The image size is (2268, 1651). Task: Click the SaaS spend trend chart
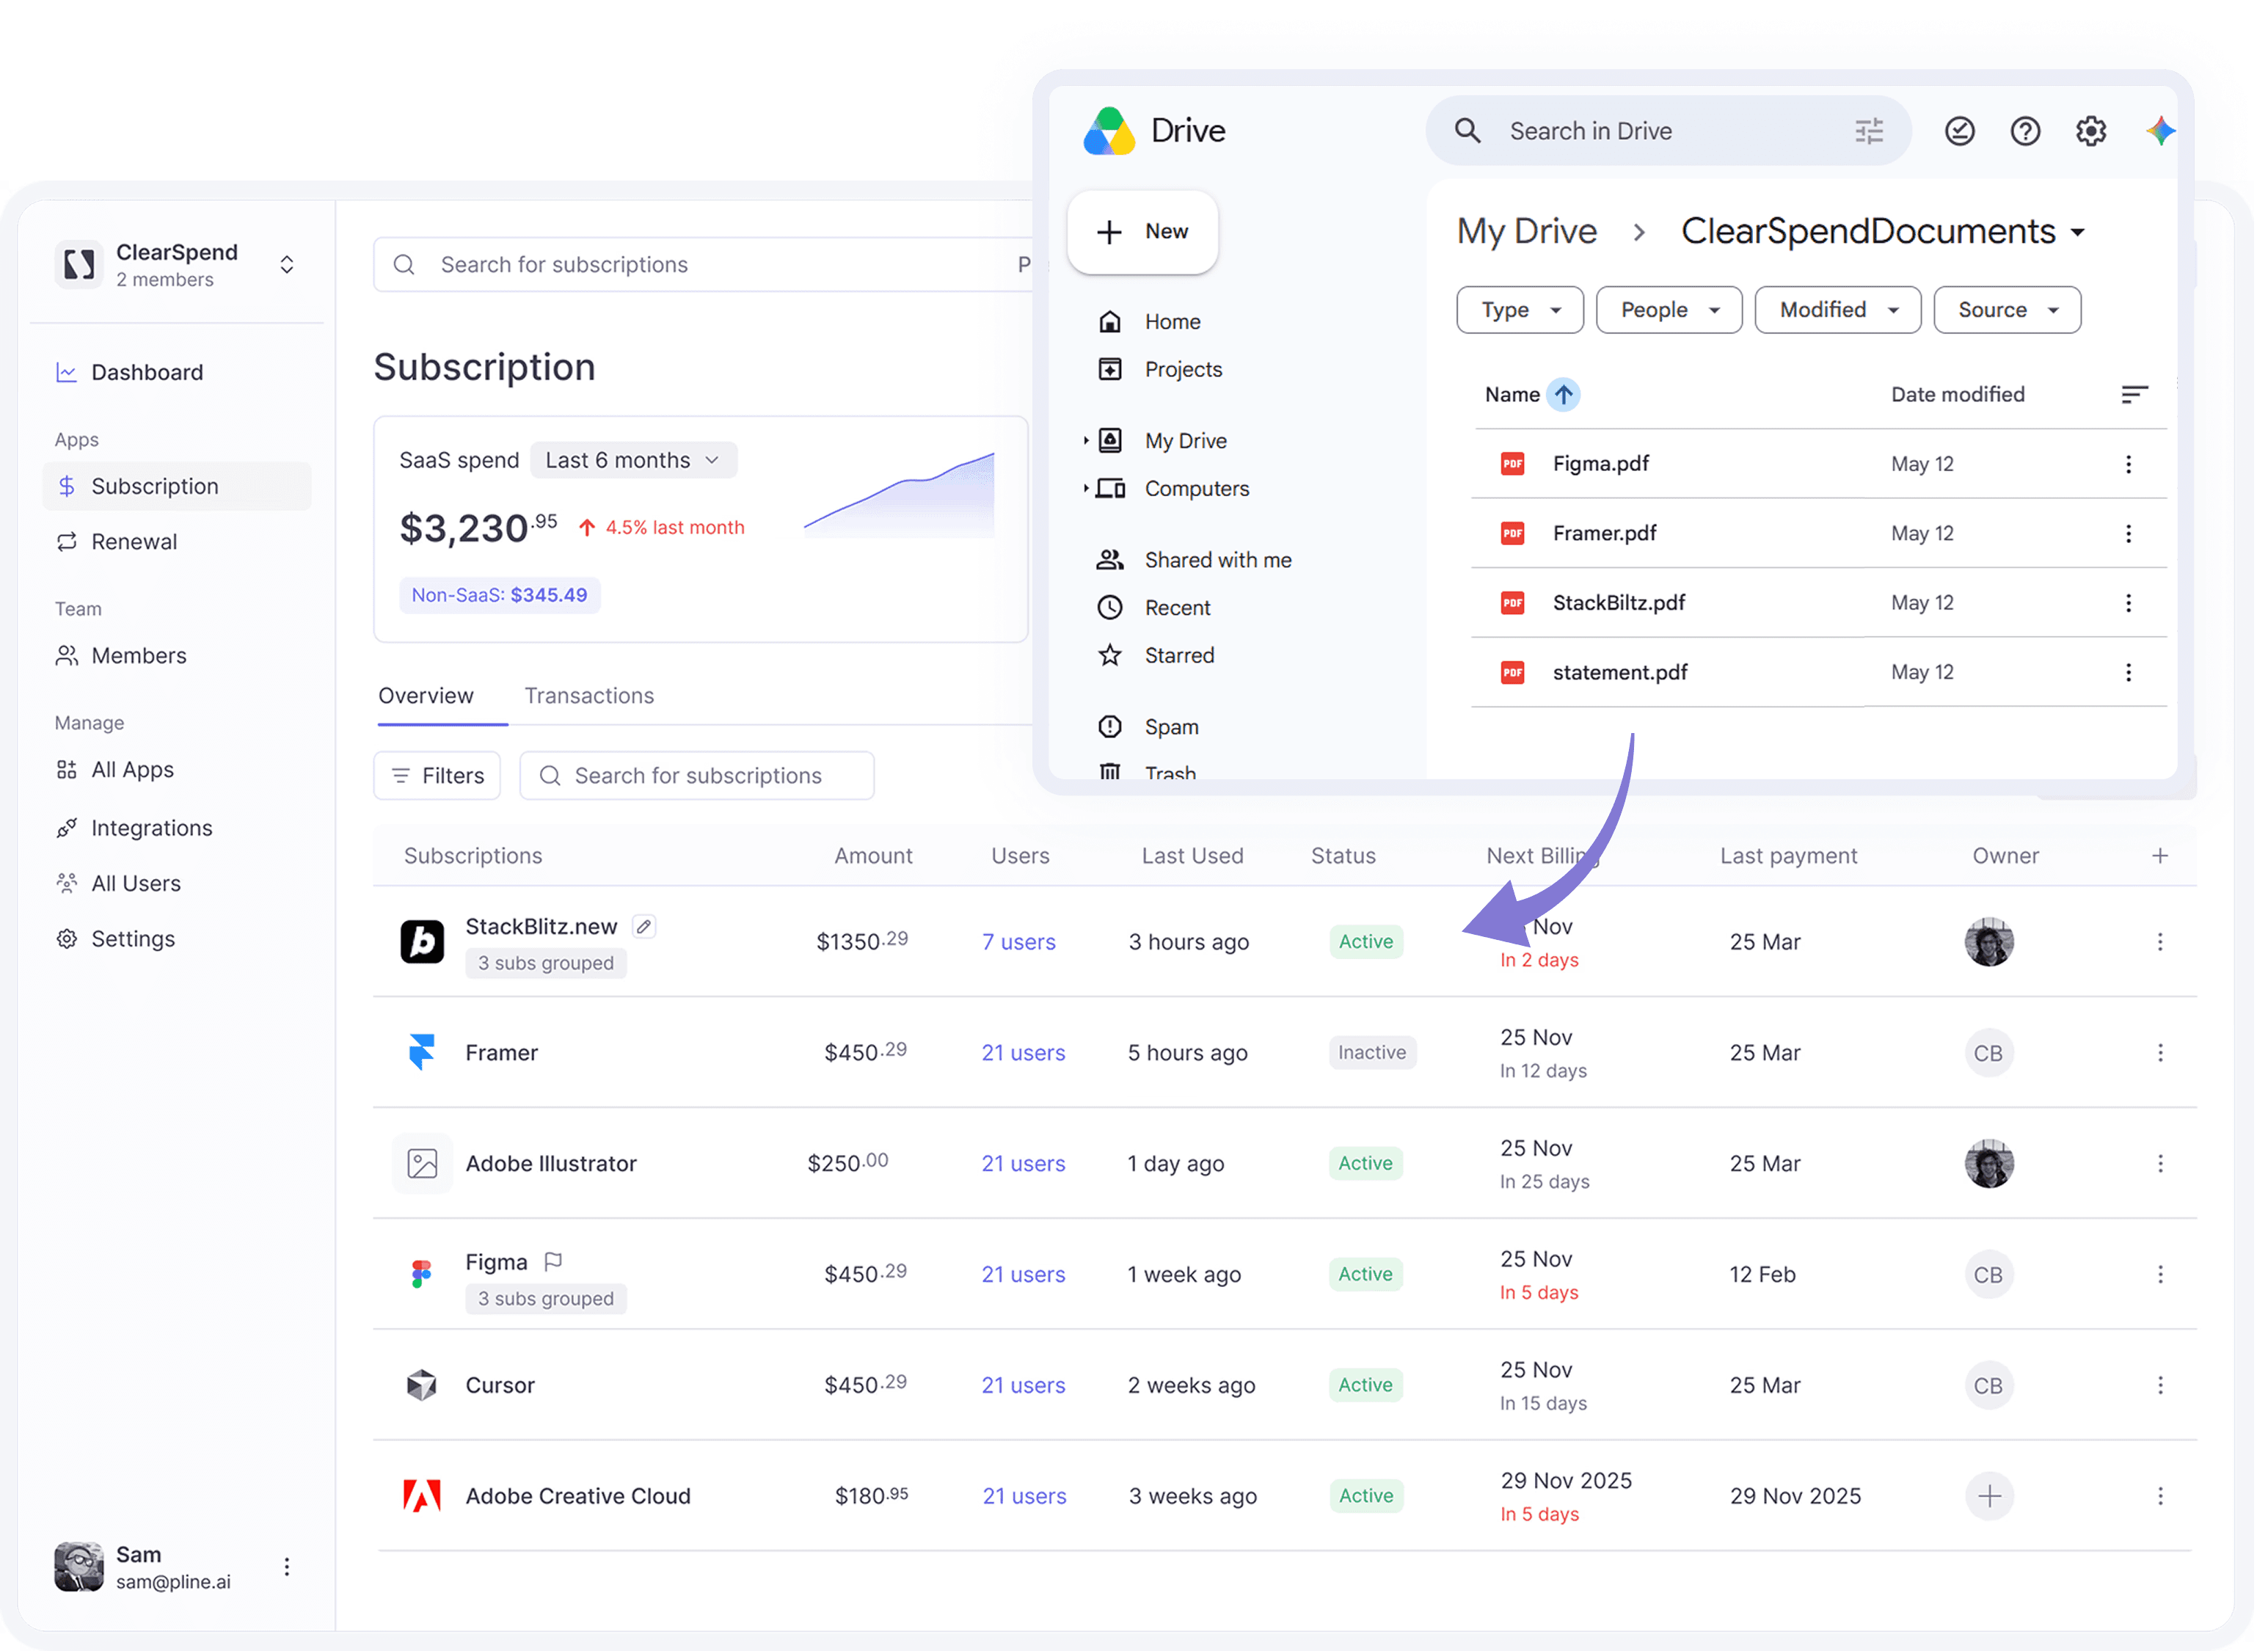(x=899, y=495)
